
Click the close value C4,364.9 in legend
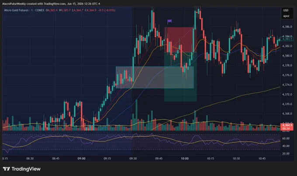90,10
